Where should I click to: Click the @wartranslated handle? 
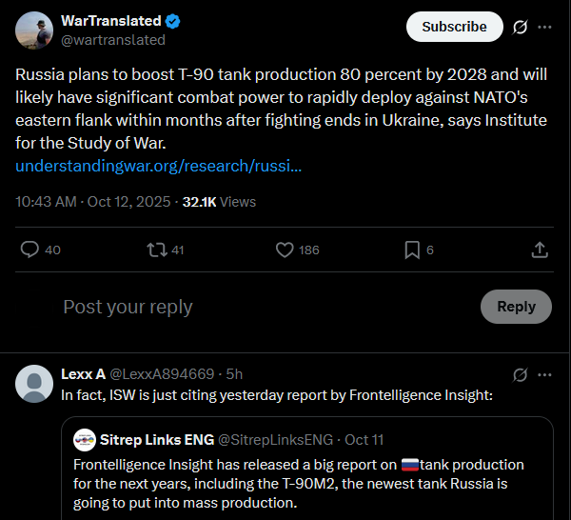(x=112, y=40)
